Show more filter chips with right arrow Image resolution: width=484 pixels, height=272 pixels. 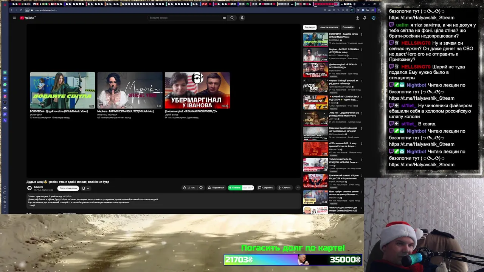[x=359, y=27]
